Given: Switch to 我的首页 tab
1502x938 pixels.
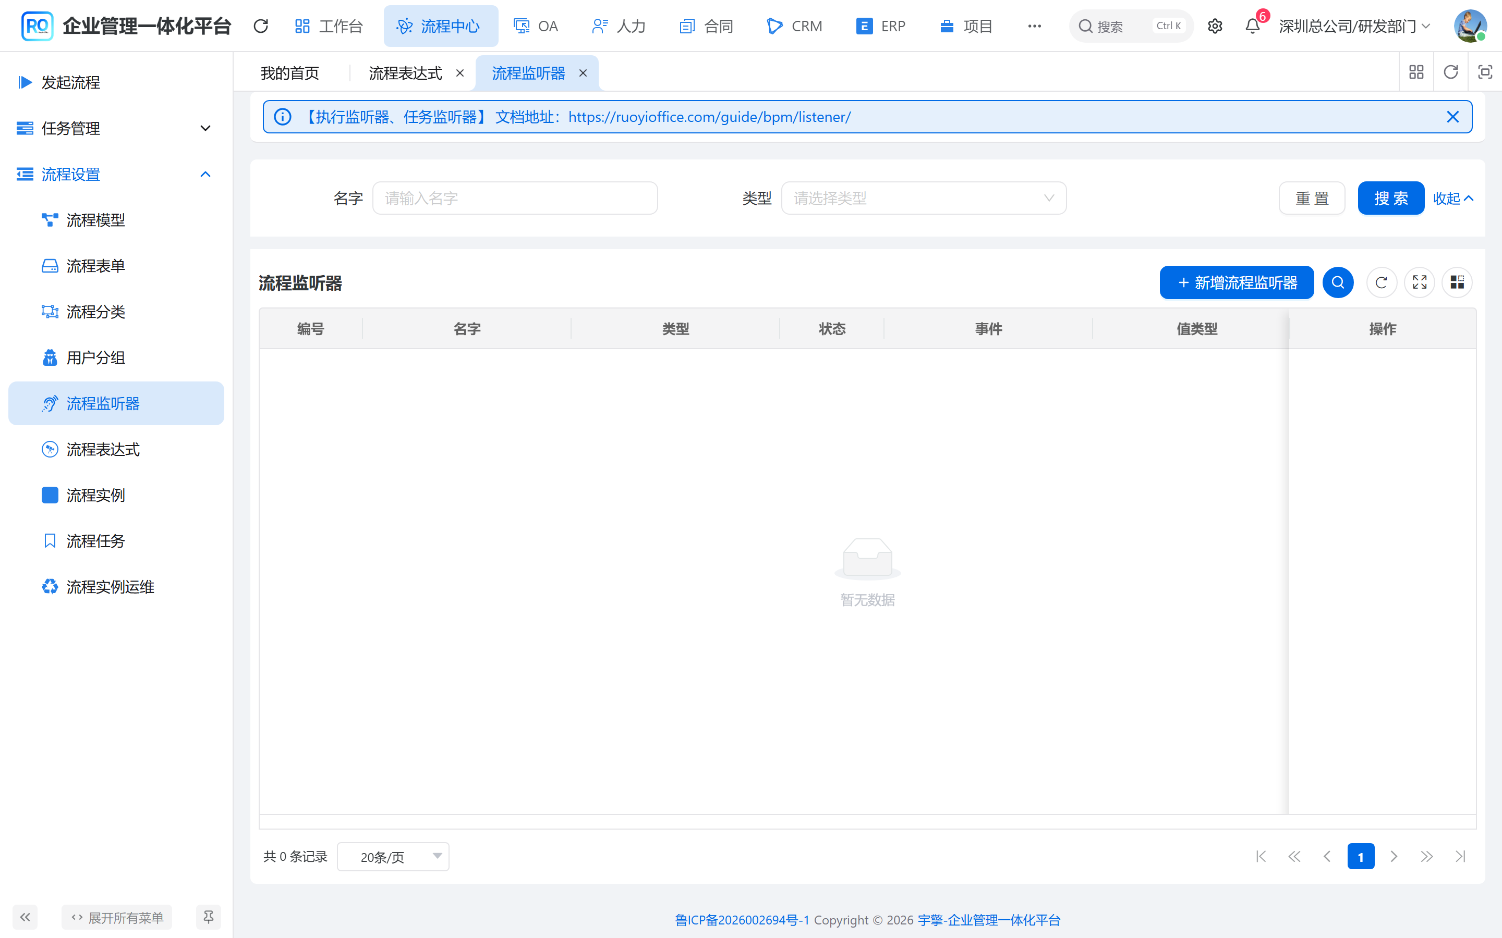Looking at the screenshot, I should click(x=290, y=73).
